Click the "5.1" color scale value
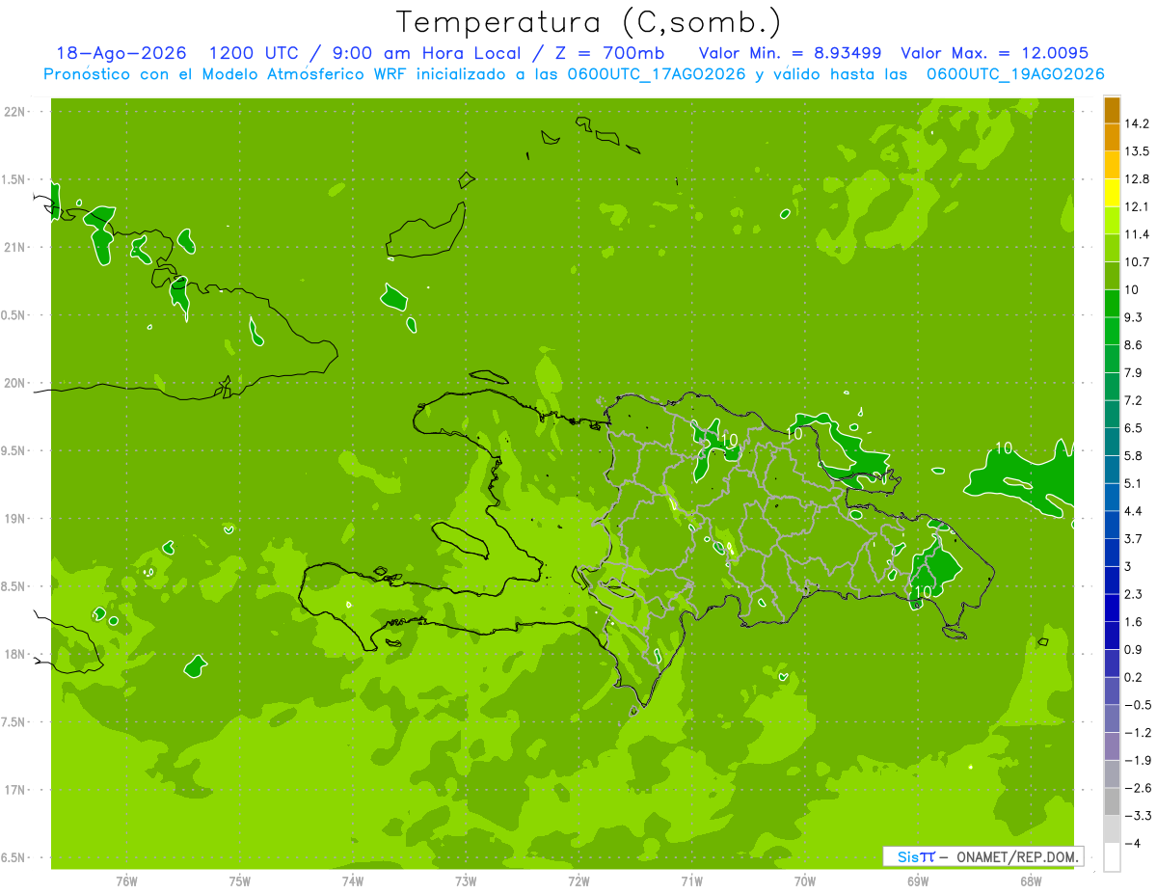Viewport: 1157px width, 894px height. point(1134,483)
